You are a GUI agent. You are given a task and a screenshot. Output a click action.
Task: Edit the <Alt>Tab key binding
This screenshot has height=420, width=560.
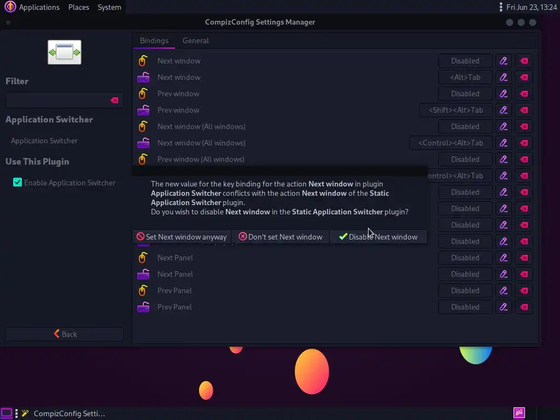[x=504, y=77]
